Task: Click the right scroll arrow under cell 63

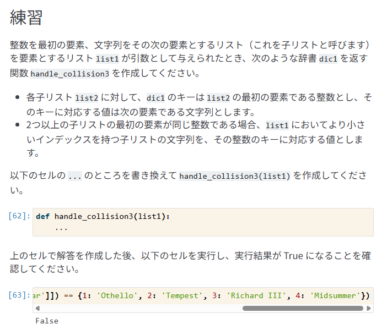Action: [x=369, y=309]
